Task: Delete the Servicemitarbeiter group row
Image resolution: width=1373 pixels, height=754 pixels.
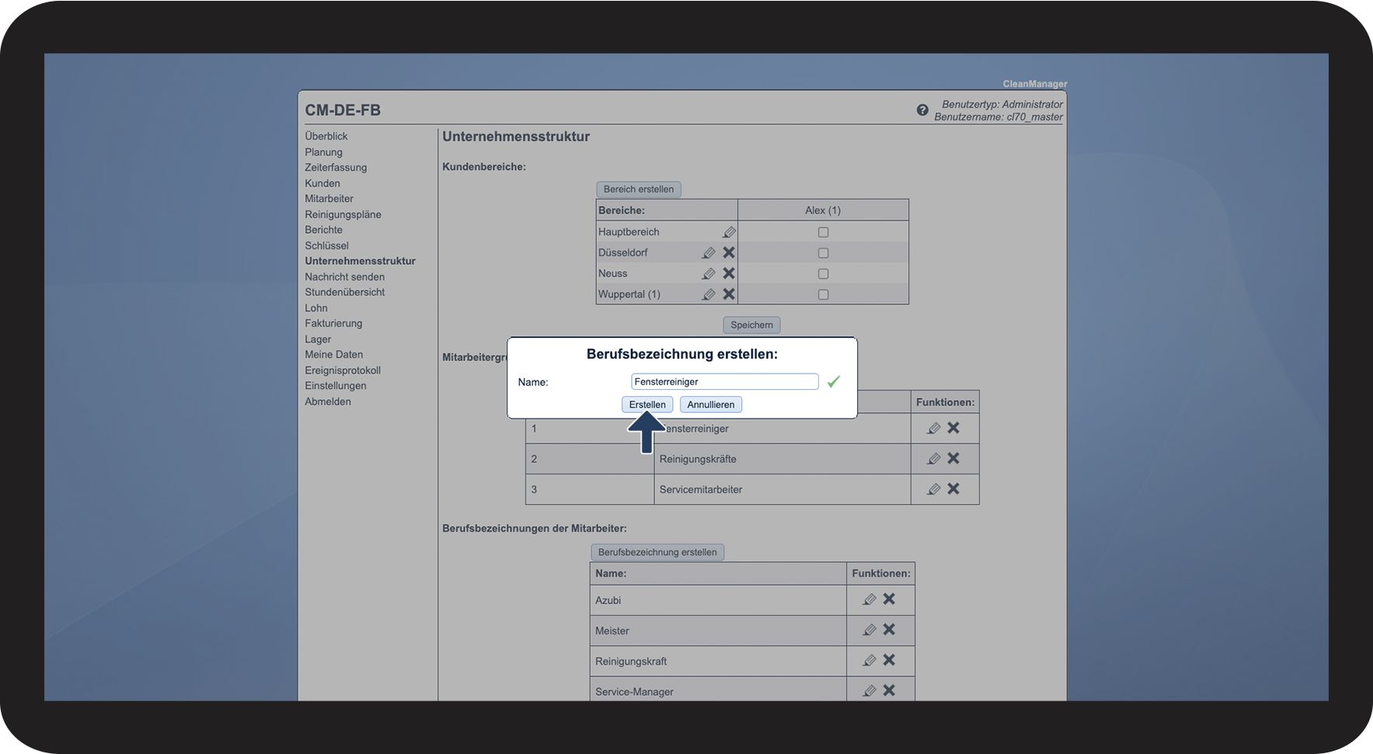Action: tap(953, 489)
